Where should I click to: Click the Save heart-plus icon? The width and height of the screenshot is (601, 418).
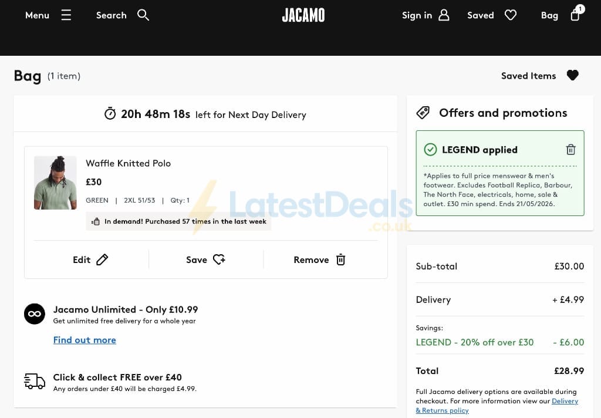[x=220, y=259]
